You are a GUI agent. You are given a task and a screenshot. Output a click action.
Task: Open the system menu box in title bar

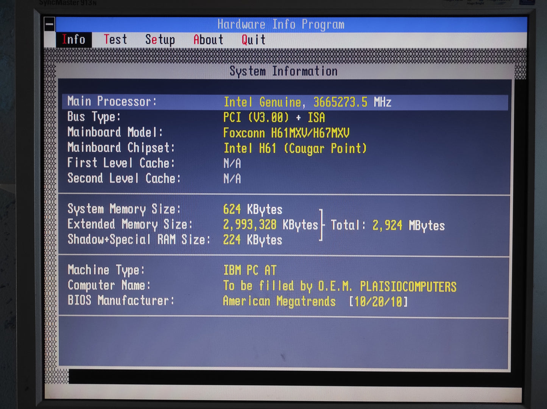50,25
